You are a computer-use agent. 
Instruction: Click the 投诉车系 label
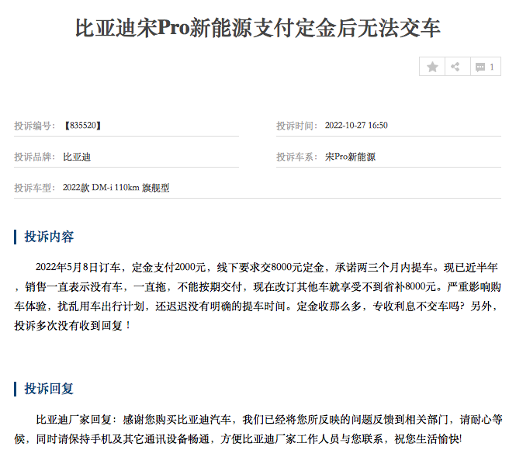coord(296,157)
